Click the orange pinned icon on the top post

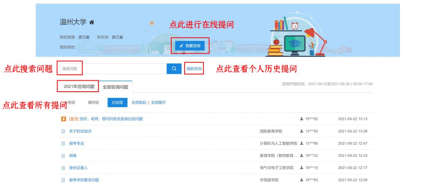64,119
